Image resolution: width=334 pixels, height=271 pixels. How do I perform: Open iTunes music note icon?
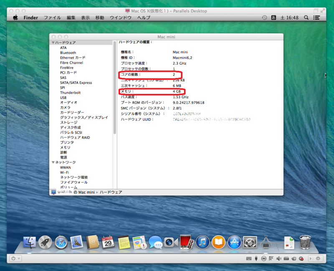coord(202,242)
